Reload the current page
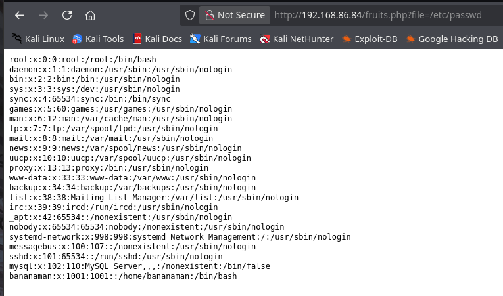Image resolution: width=503 pixels, height=296 pixels. pos(66,15)
